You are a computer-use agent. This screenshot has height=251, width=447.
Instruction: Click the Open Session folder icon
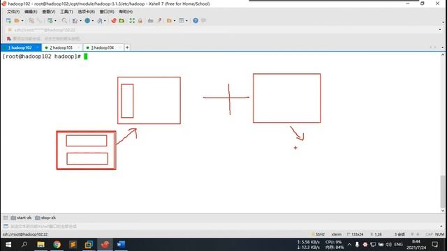(17, 20)
